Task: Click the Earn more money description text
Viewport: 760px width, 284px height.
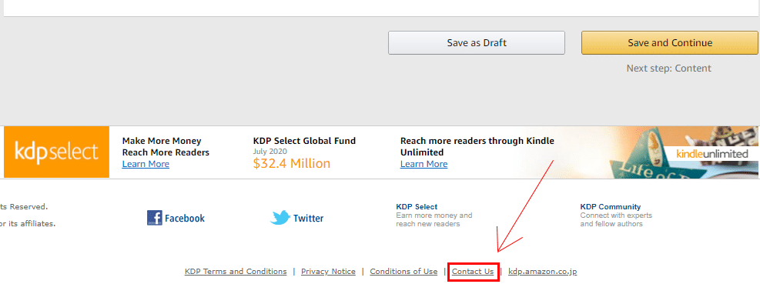Action: [434, 219]
